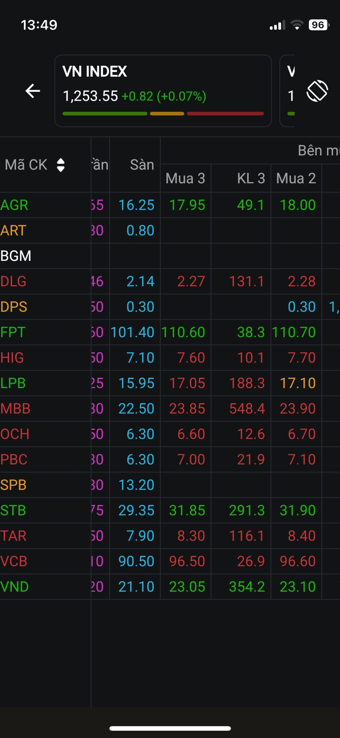Select the TAR stock symbol

coord(13,536)
